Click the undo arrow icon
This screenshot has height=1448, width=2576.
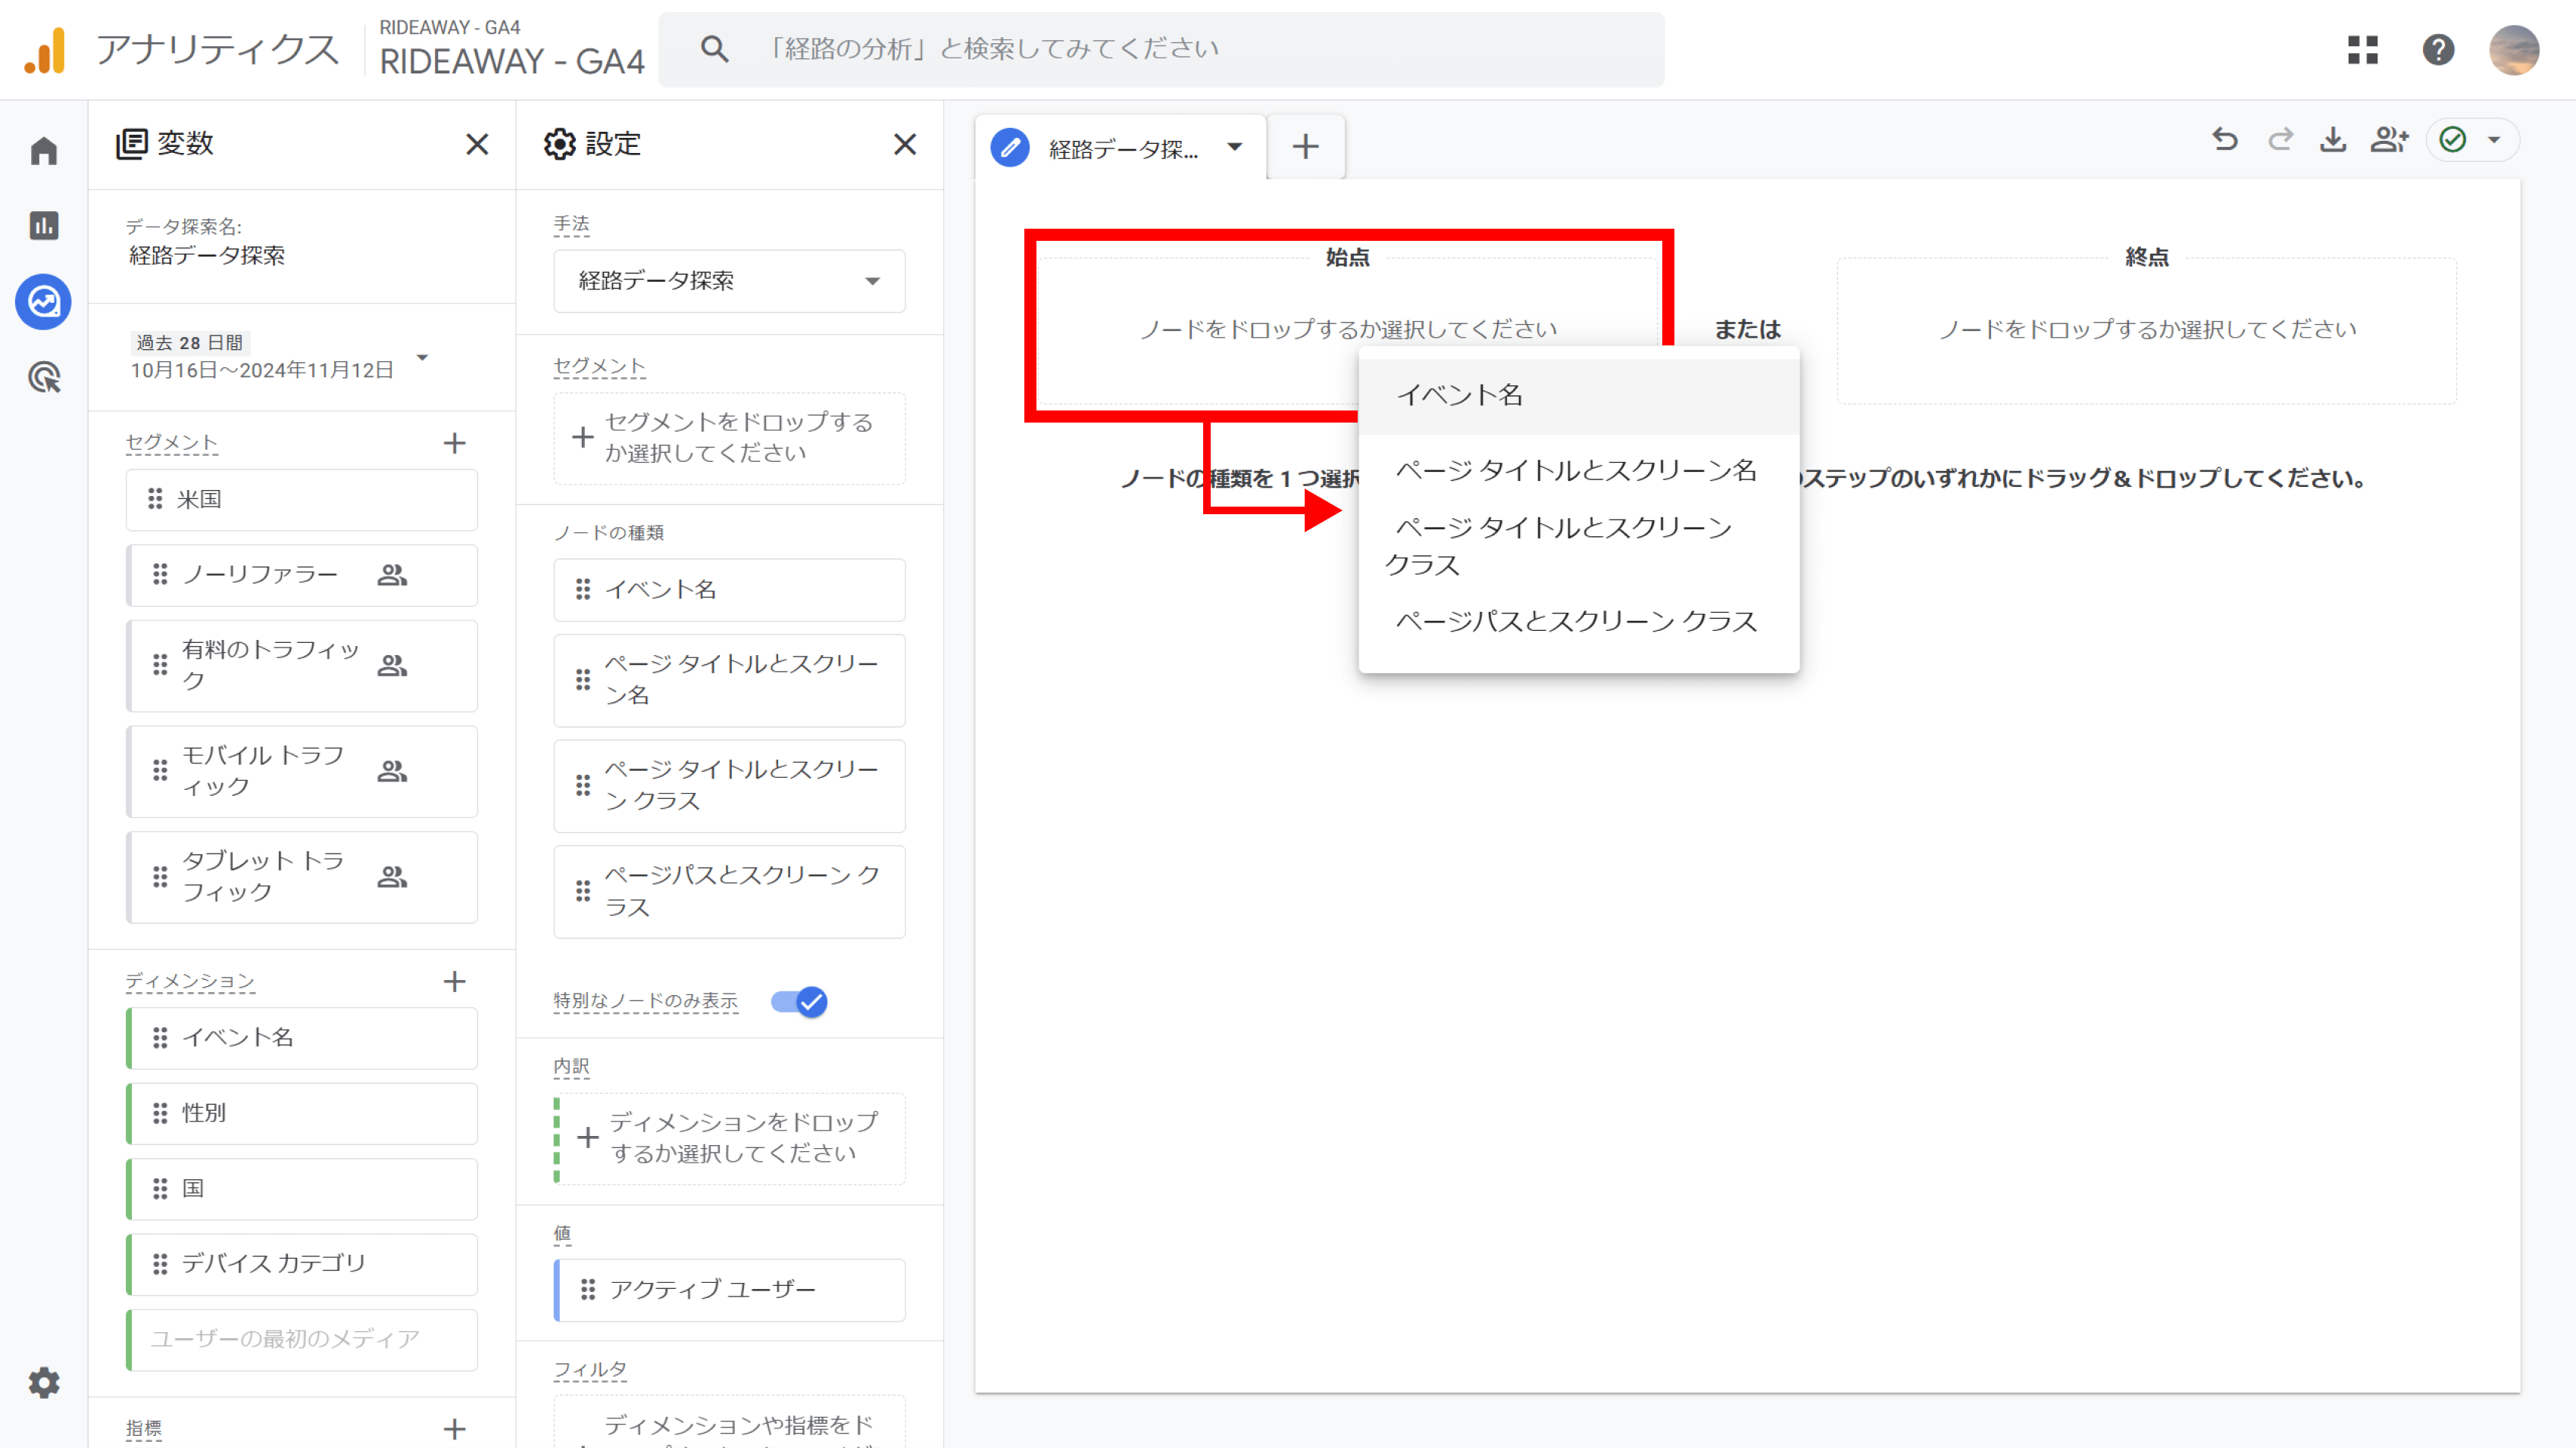pos(2225,140)
